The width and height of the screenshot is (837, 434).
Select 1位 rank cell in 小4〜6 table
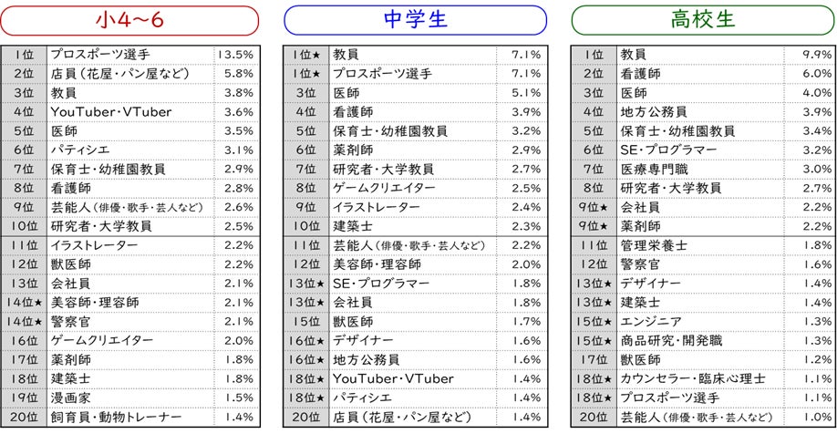[x=23, y=55]
